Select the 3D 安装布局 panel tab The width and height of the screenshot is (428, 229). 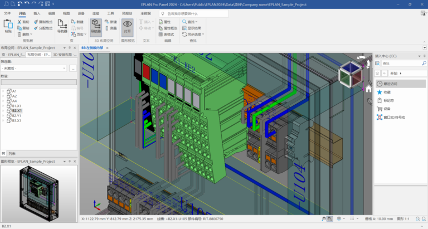65,55
